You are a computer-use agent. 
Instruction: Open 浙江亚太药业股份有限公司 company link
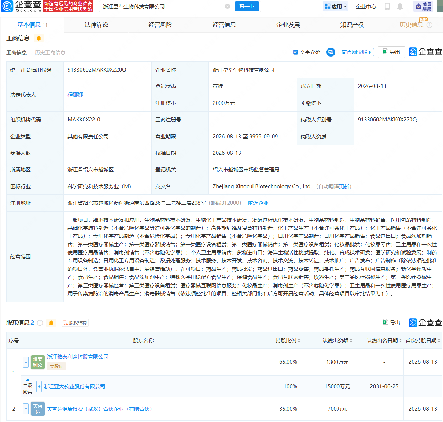pos(74,386)
